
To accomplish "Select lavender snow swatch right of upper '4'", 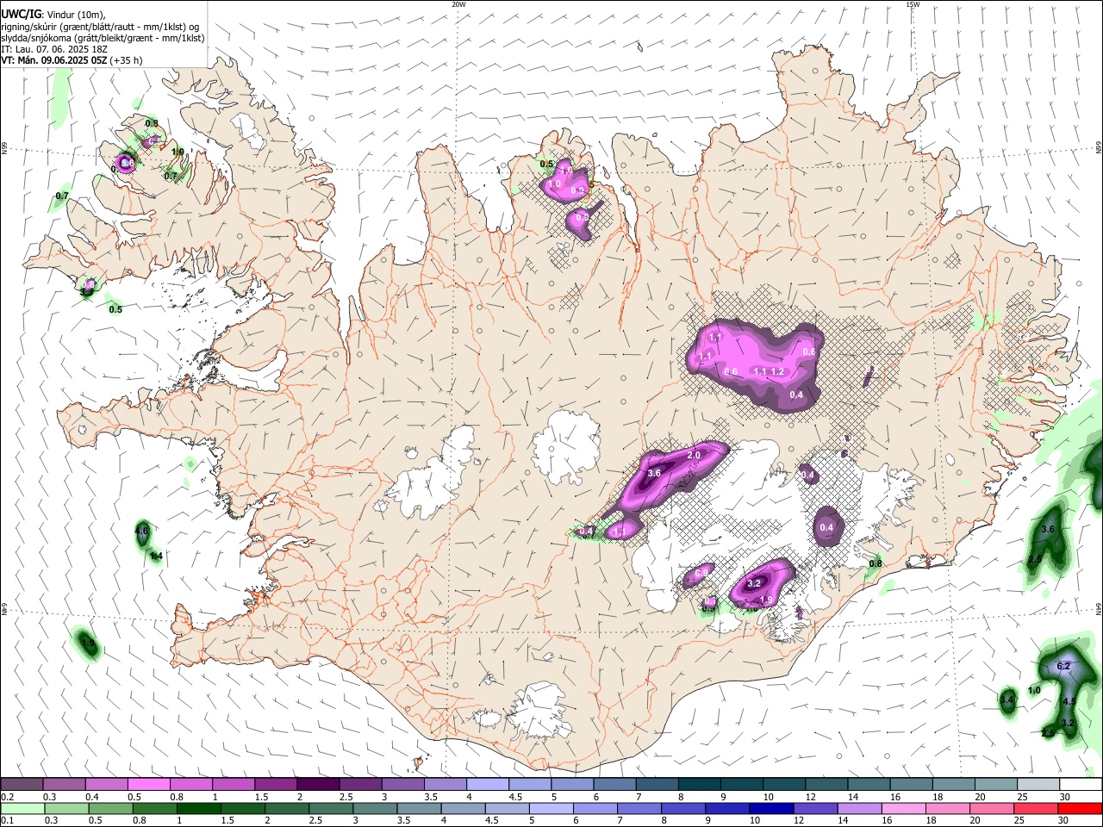I will pyautogui.click(x=487, y=785).
